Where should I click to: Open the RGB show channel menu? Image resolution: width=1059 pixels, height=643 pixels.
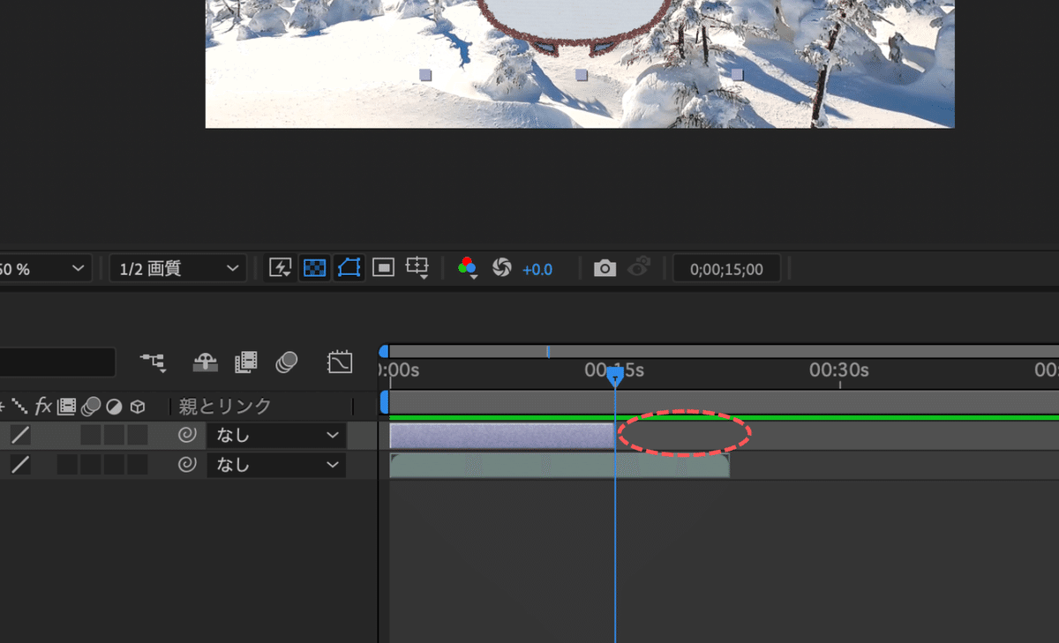click(468, 268)
